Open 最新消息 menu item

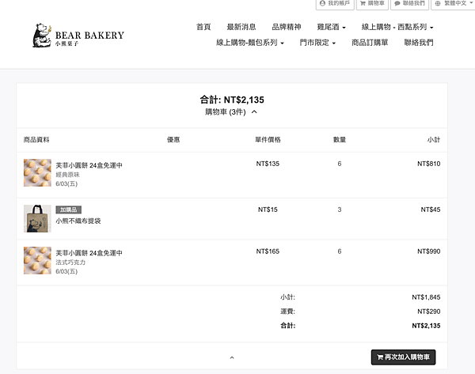coord(241,27)
